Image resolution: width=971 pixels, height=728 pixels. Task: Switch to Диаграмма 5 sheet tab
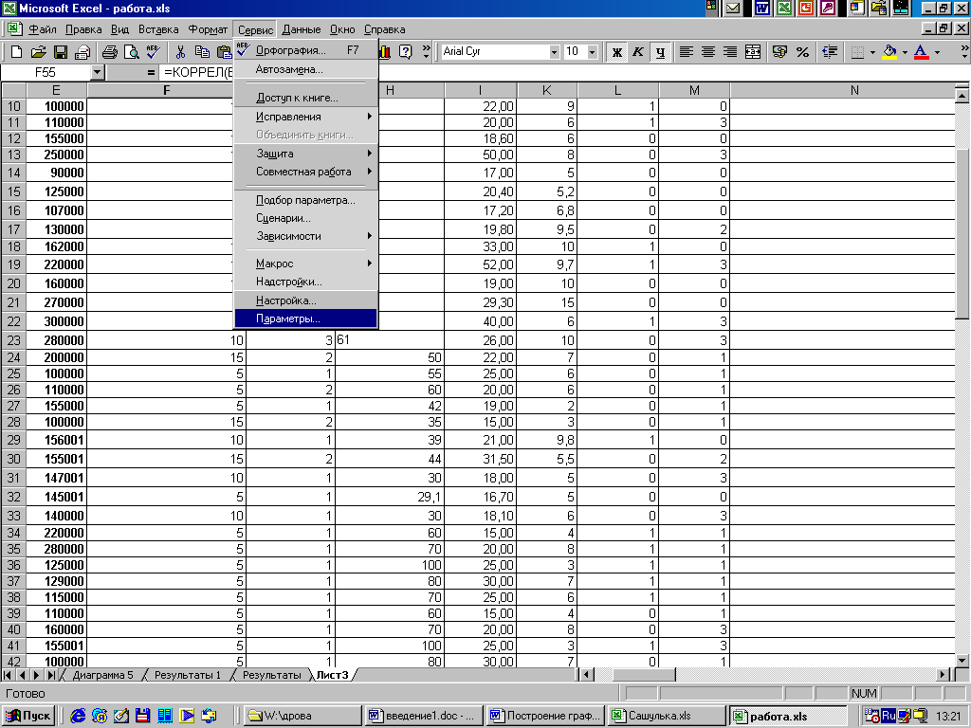point(102,675)
